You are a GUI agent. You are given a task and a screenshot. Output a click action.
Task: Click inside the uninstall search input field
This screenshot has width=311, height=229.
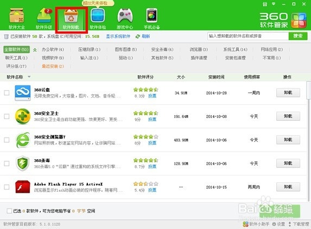[248, 36]
